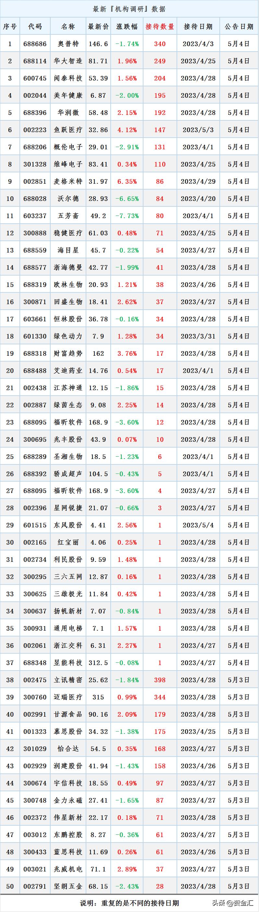Select stock code 301328
259x912 pixels.
coord(35,164)
